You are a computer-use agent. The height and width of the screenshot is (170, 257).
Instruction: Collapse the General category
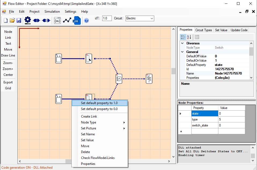(x=182, y=52)
